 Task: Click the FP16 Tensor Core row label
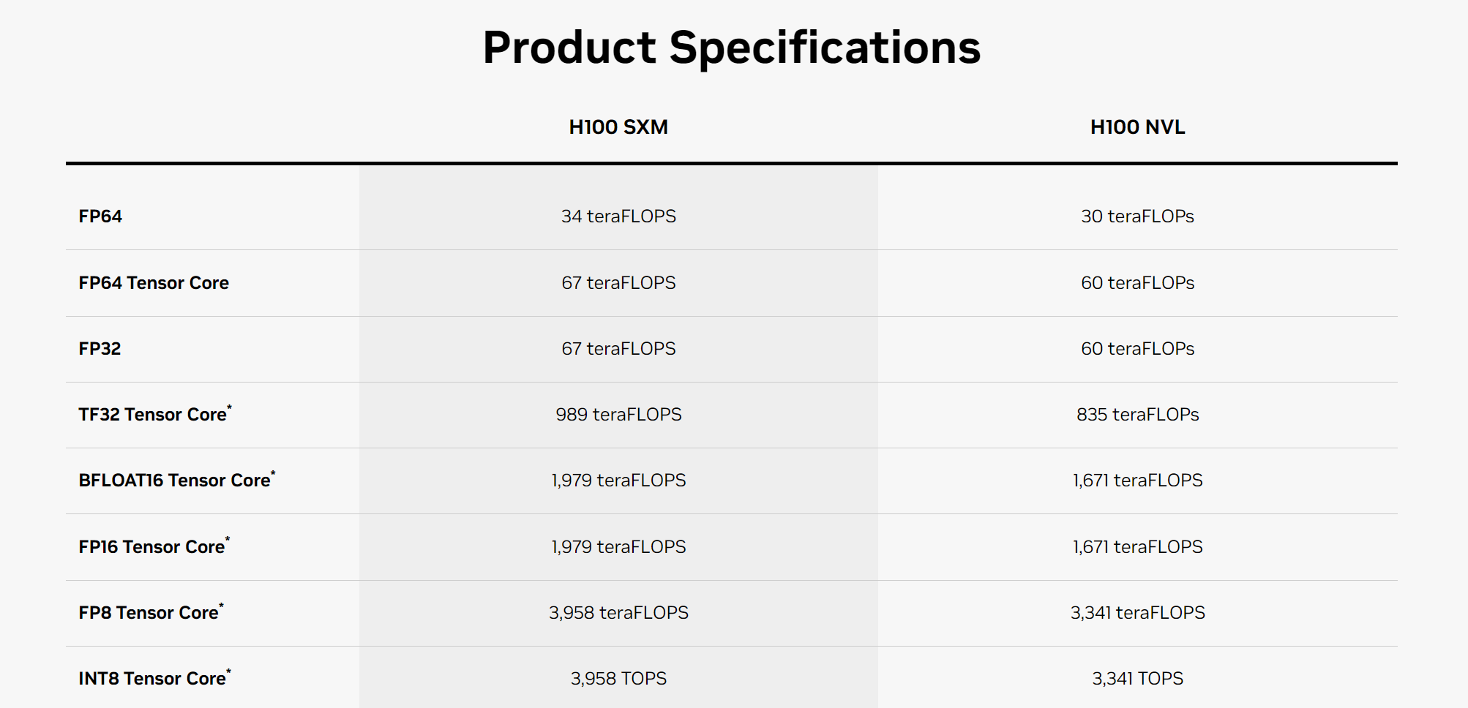152,547
